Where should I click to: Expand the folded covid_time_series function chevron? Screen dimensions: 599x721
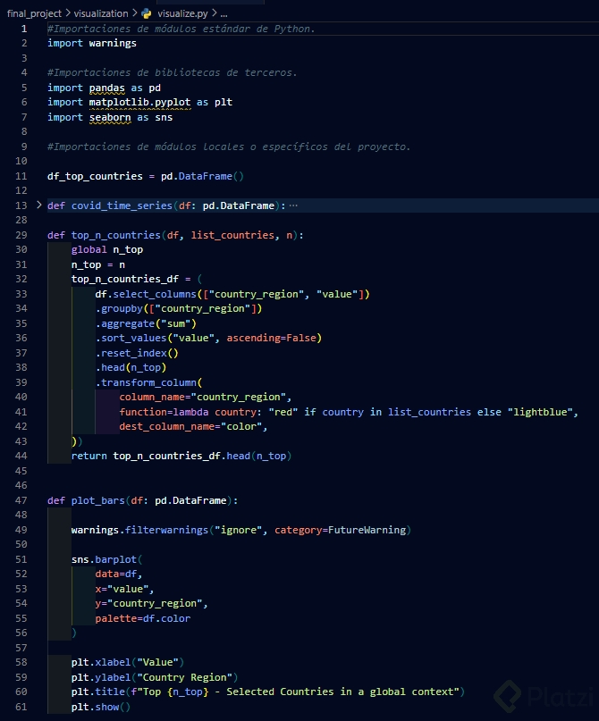click(x=39, y=205)
